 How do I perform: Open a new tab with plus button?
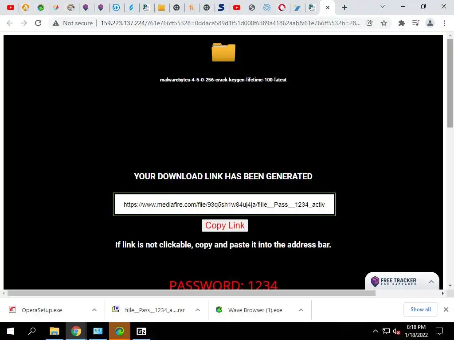point(344,8)
